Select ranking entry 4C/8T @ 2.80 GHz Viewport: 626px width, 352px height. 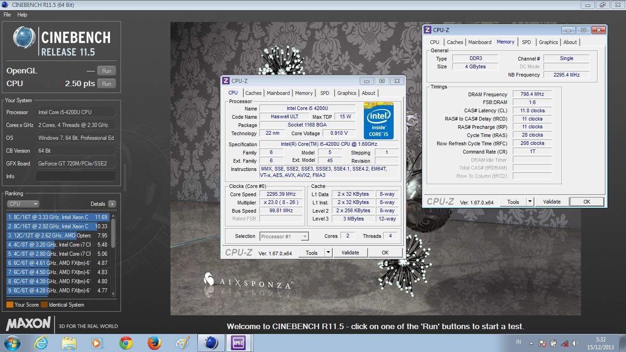58,254
